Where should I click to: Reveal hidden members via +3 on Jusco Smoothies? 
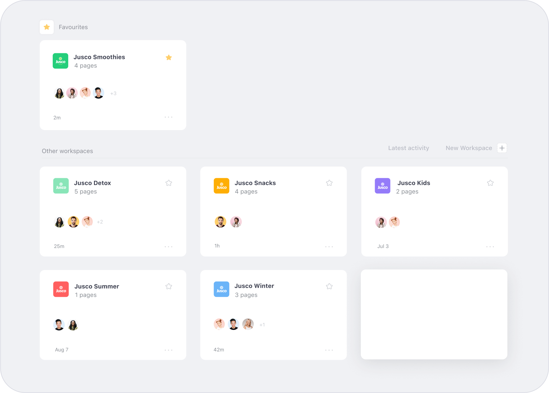[113, 93]
